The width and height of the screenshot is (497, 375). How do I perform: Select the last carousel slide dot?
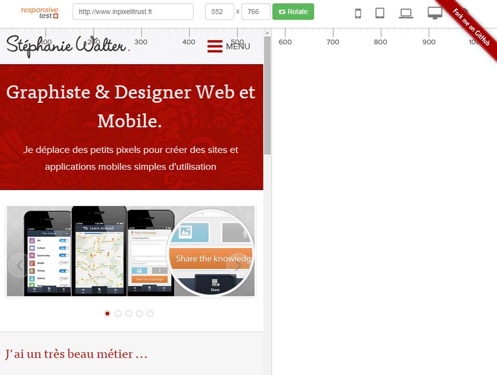coord(150,313)
